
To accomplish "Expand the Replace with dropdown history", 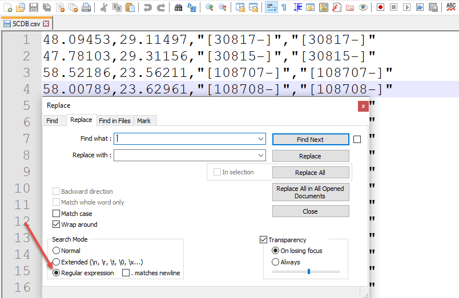I will [261, 156].
